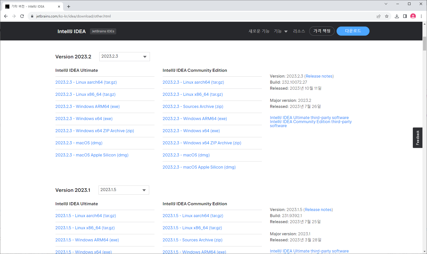This screenshot has width=427, height=254.
Task: Open first IntelliJ IDEA Ultimate third-party software link
Action: point(309,118)
